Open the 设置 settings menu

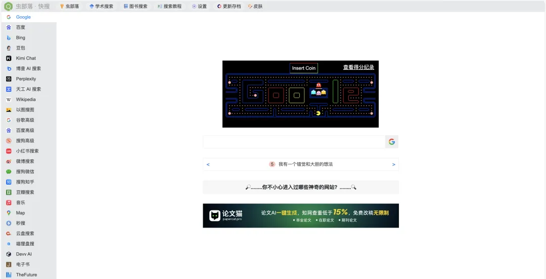click(199, 7)
